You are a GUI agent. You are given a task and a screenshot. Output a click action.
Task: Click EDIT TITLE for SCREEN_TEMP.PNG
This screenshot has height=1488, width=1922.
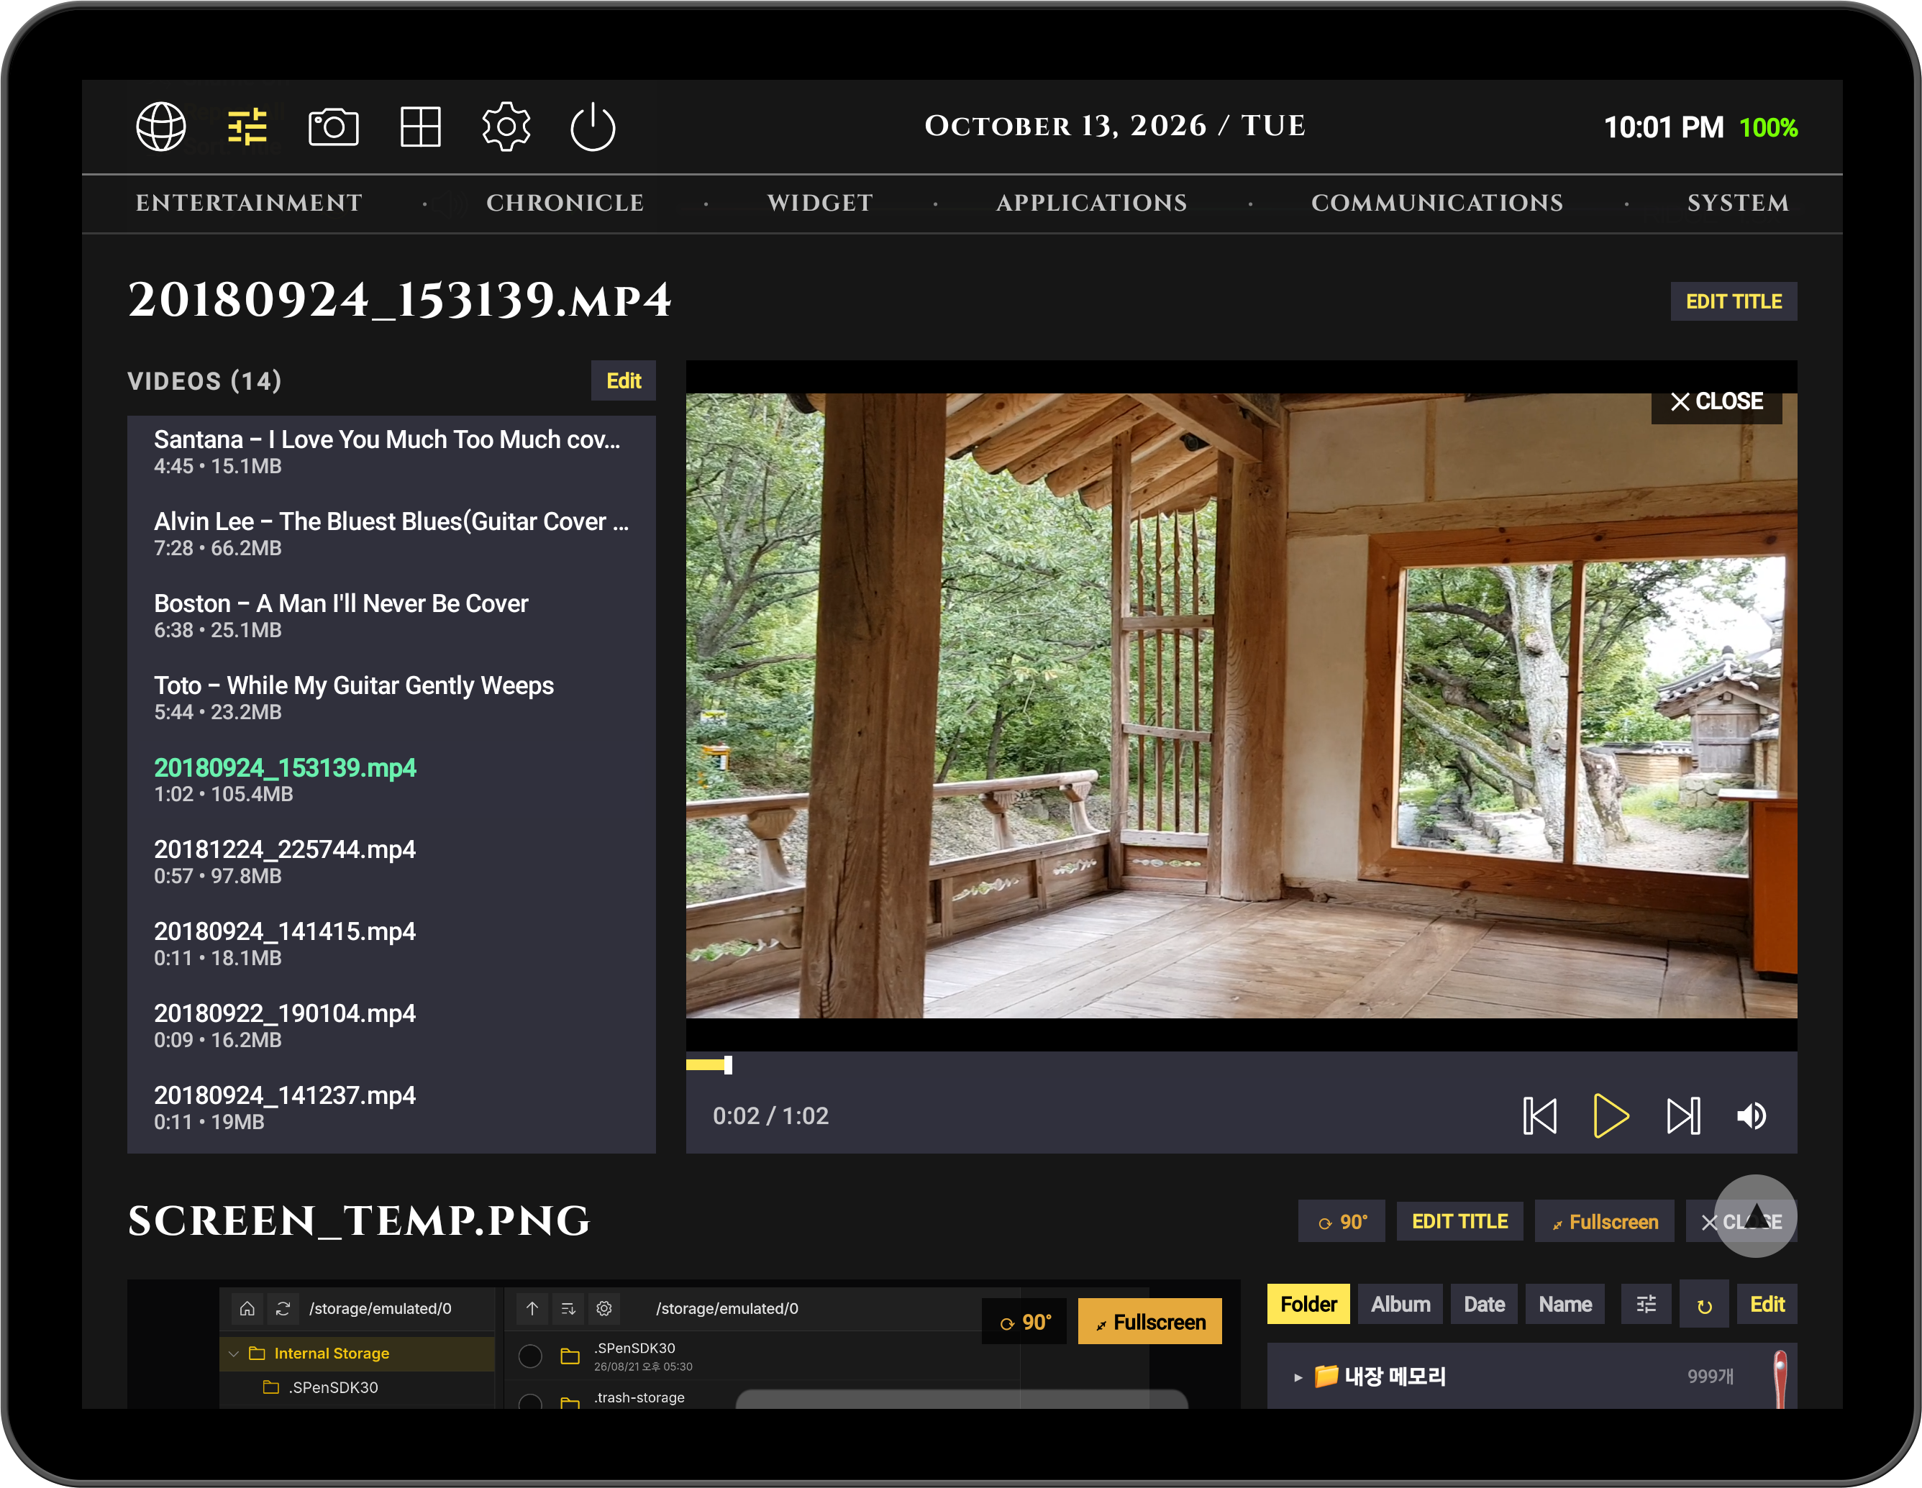1460,1221
